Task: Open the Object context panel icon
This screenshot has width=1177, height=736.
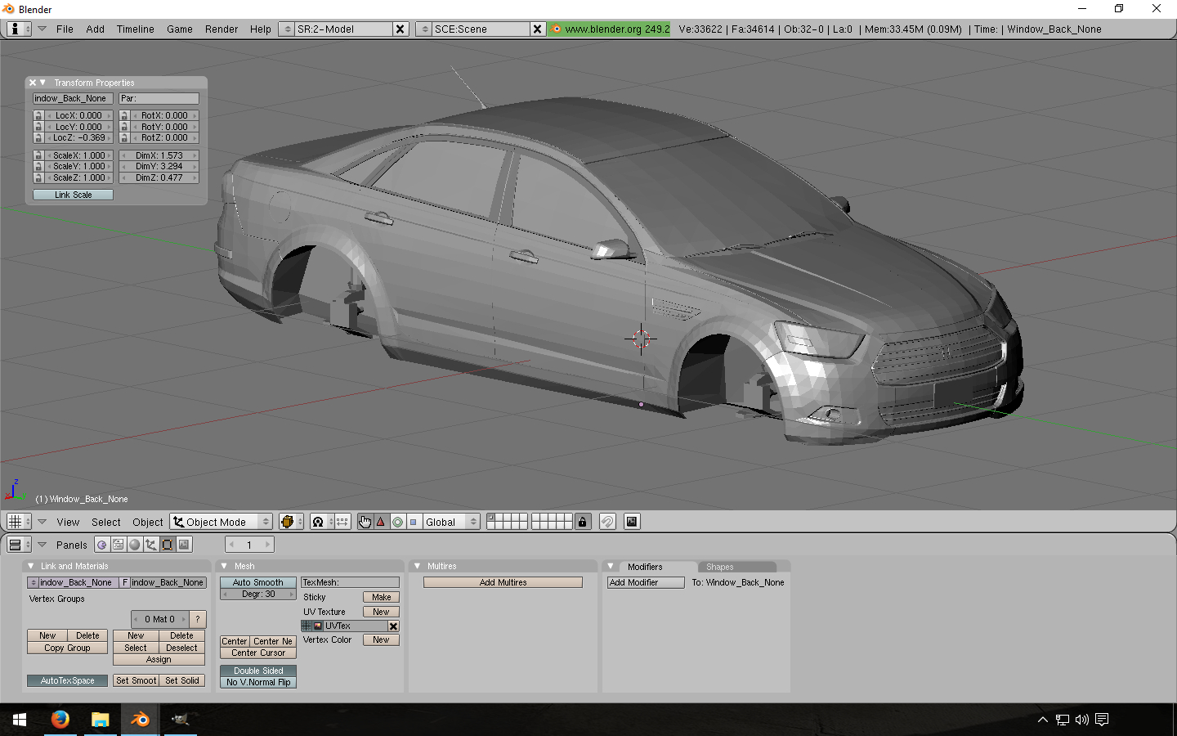Action: pyautogui.click(x=151, y=545)
